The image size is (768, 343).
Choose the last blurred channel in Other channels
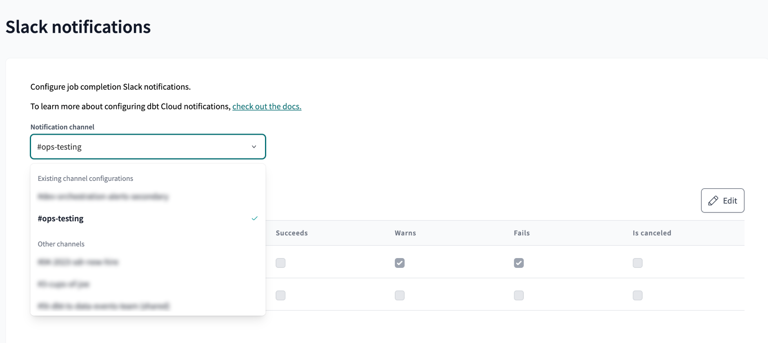click(x=104, y=306)
